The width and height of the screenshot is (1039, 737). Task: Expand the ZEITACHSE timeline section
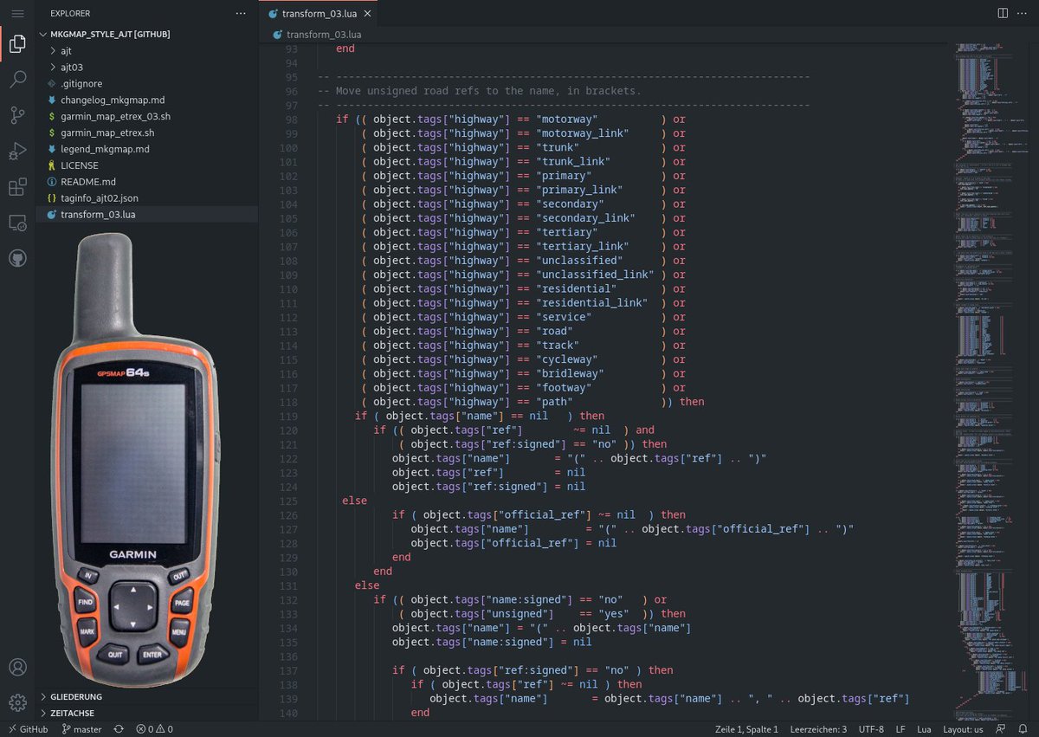(x=147, y=713)
